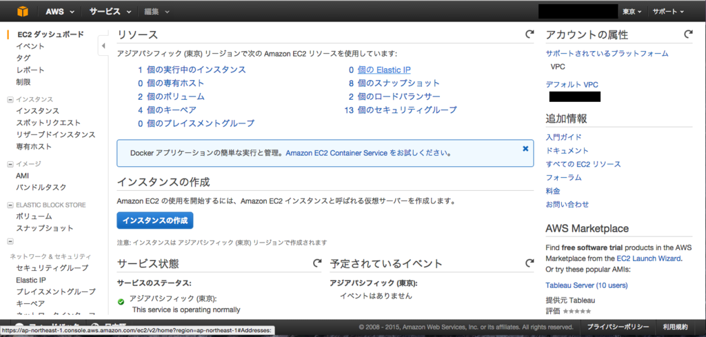Open 利用規約 in footer
The width and height of the screenshot is (706, 337).
pos(676,327)
